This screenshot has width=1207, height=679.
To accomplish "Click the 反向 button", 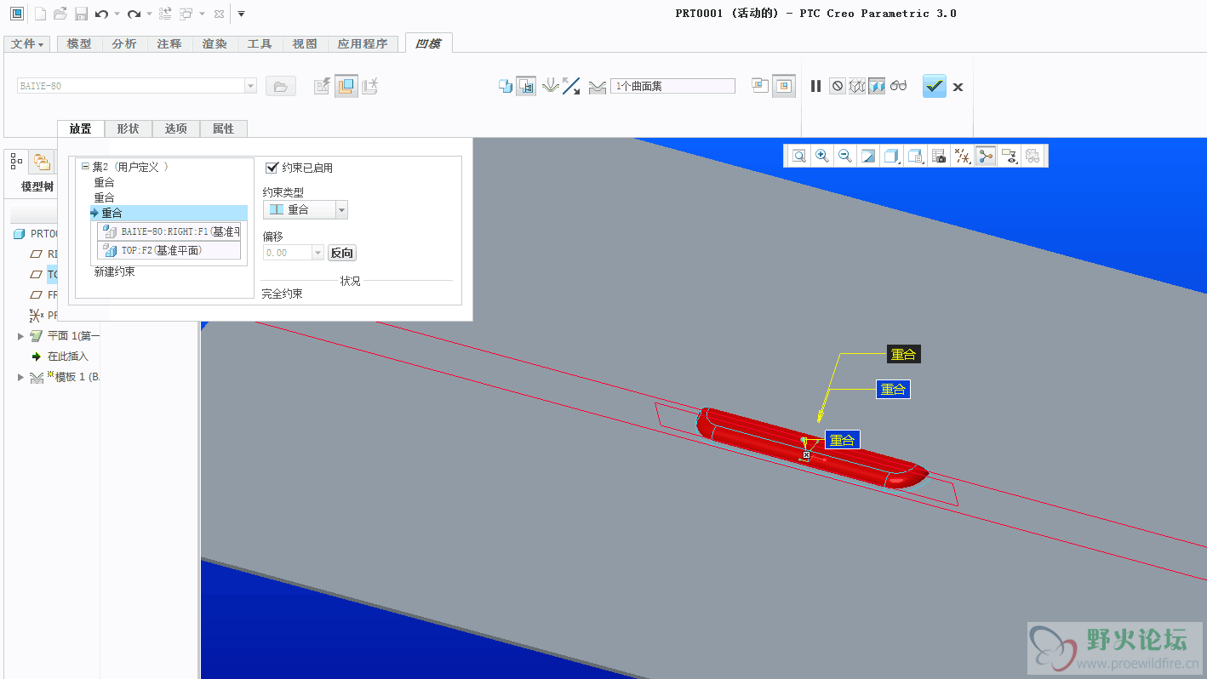I will coord(342,253).
